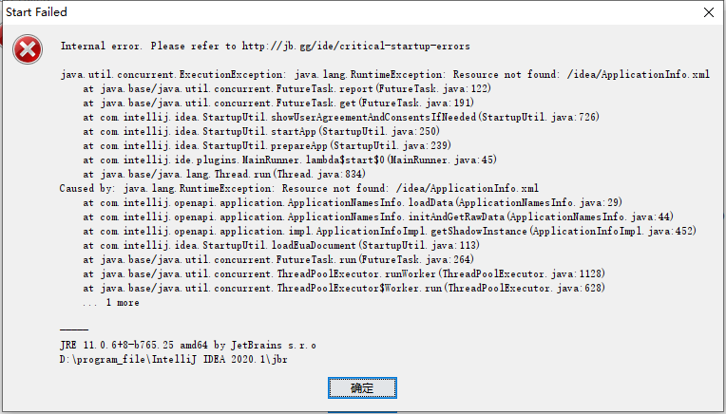Screen dimensions: 726x414
Task: Click the 确定 confirmation button
Action: [x=362, y=387]
